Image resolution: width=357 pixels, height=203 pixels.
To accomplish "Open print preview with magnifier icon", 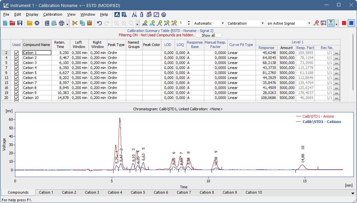I will click(54, 23).
